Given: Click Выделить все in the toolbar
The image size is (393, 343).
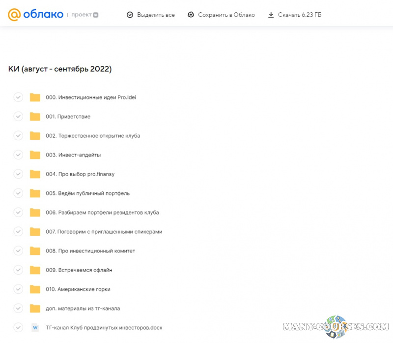Looking at the screenshot, I should coord(156,15).
